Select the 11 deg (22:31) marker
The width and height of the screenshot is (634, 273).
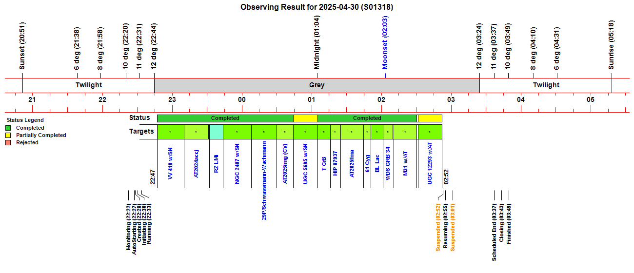pos(139,46)
